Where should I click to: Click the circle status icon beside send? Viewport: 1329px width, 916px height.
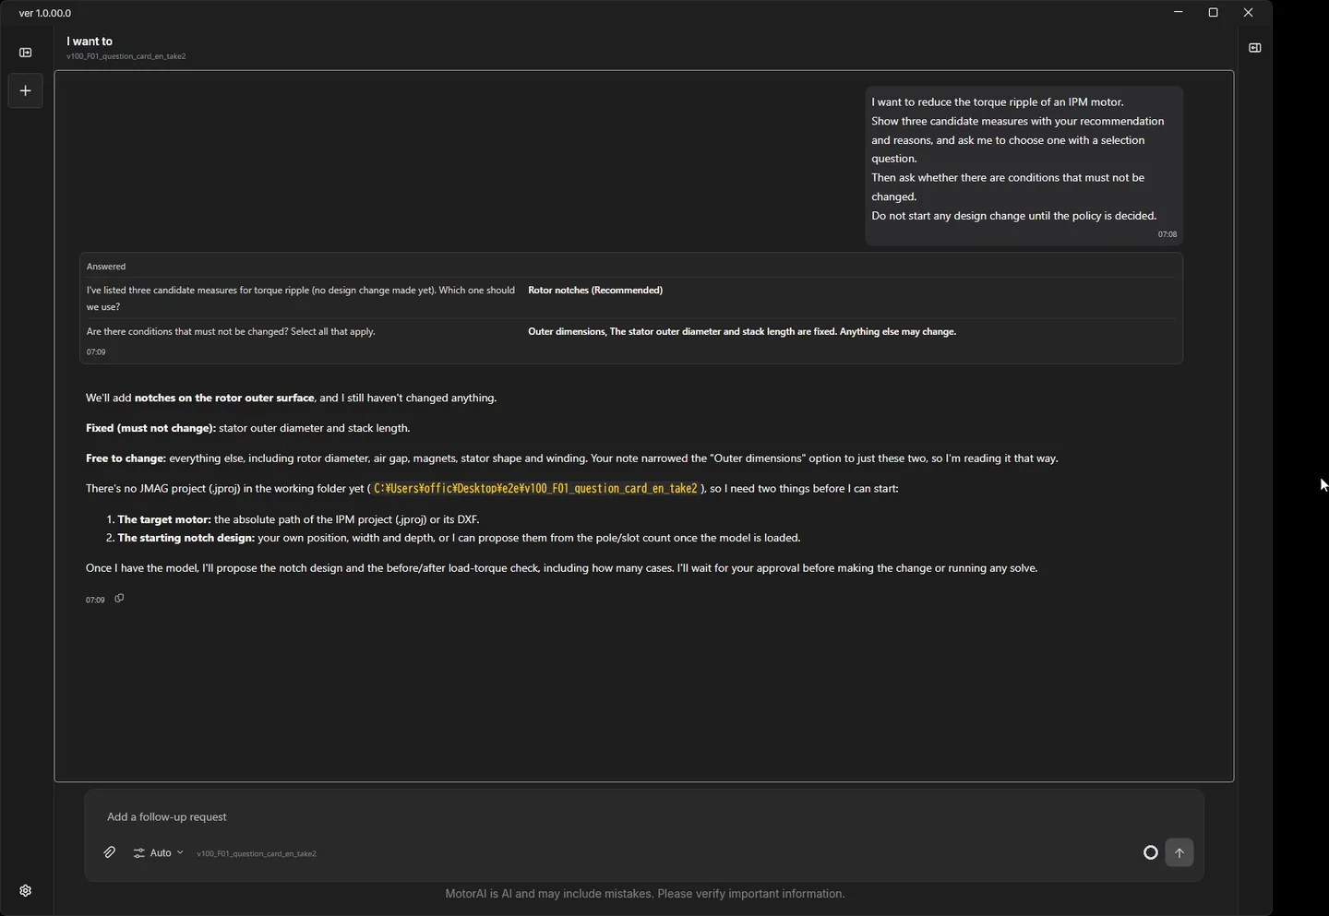coord(1150,852)
